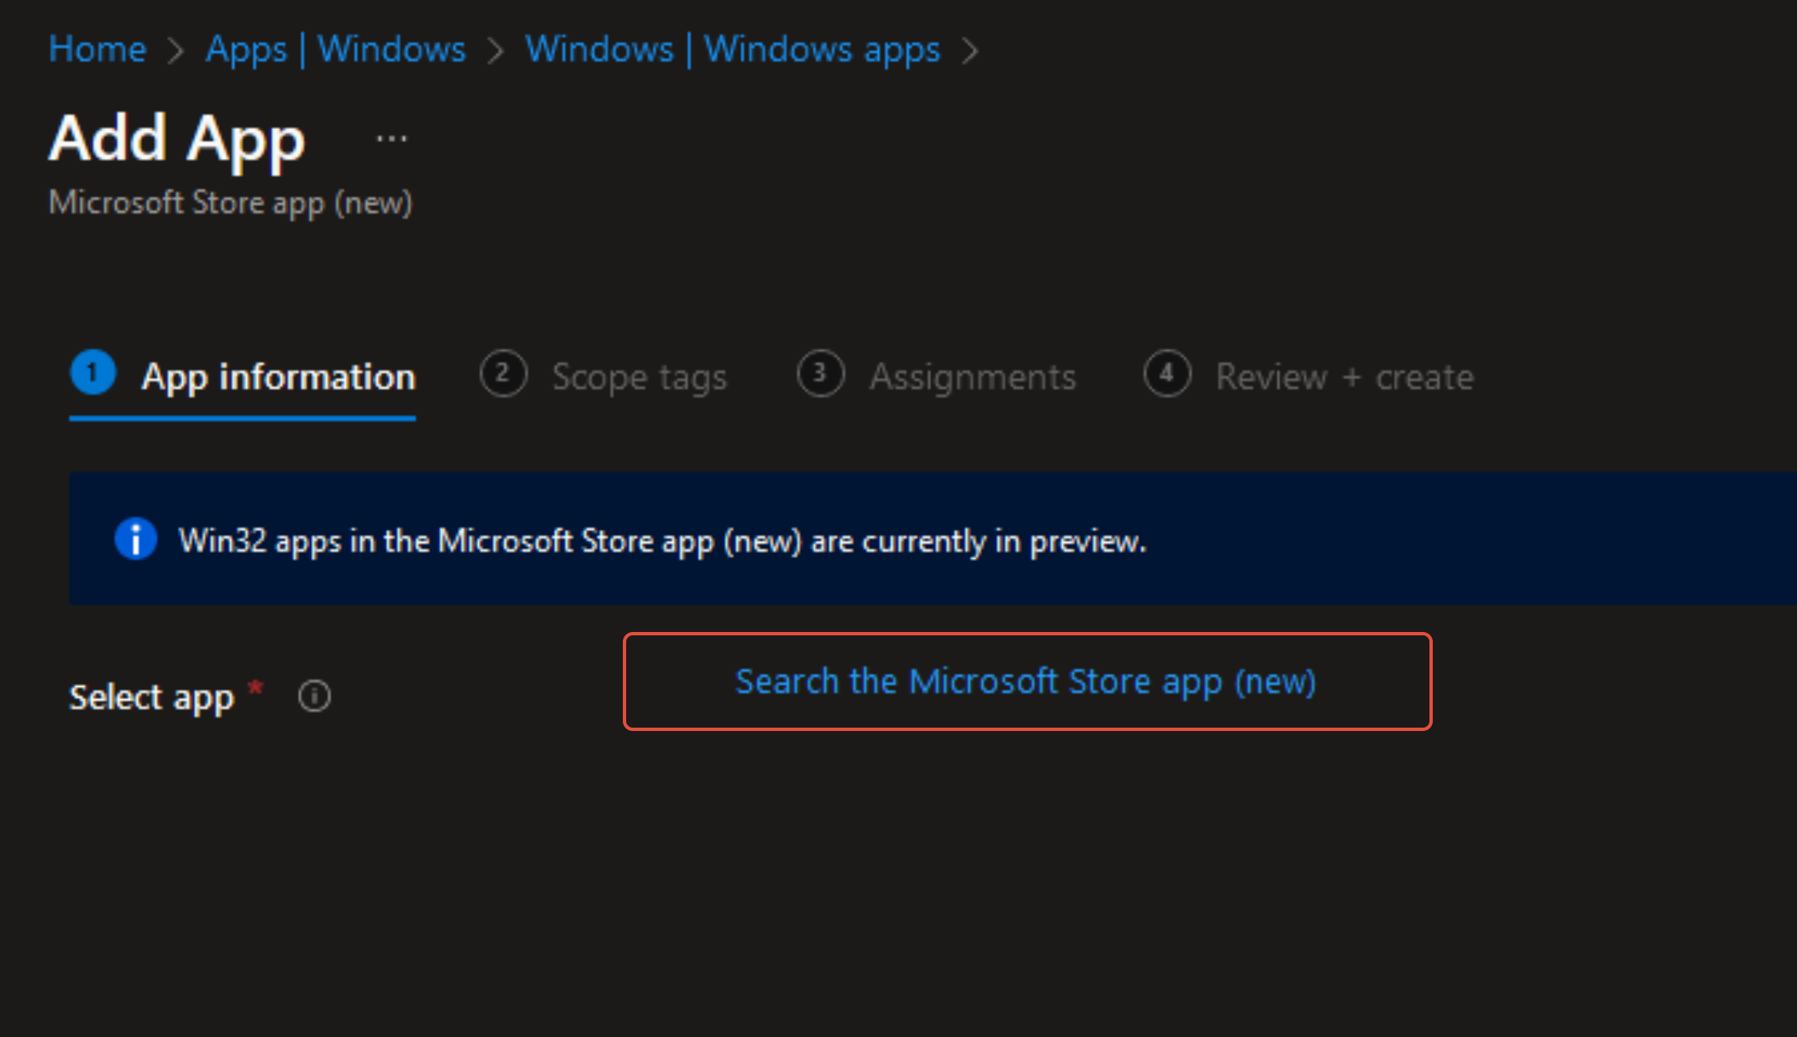
Task: Click the number 4 circle beside Review + create
Action: point(1167,374)
